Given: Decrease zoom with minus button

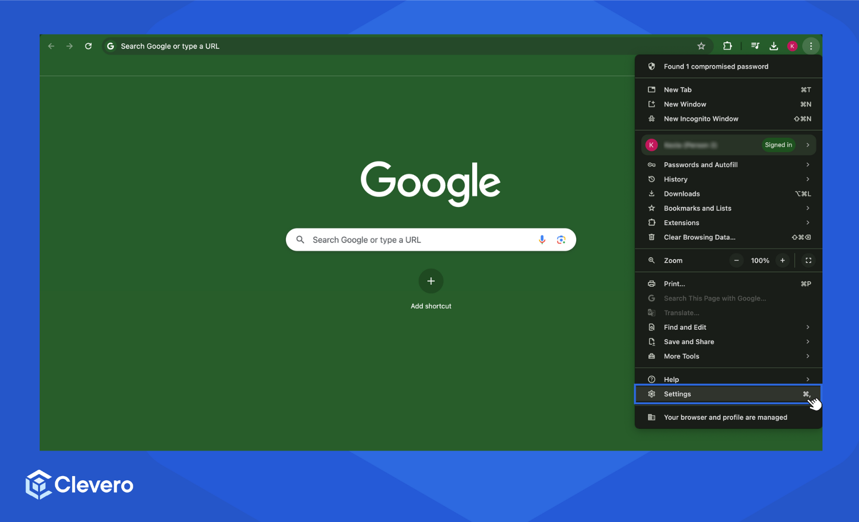Looking at the screenshot, I should point(736,260).
